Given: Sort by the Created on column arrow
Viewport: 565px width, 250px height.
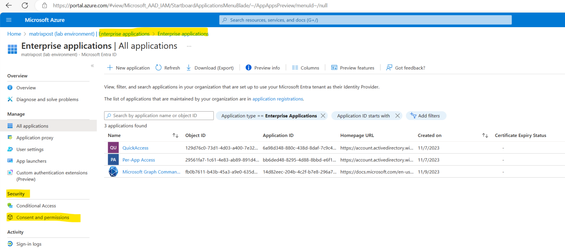Looking at the screenshot, I should 485,135.
